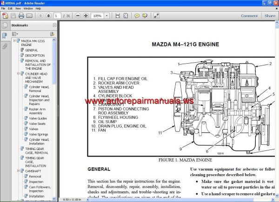Click the highlight text toolbar icon
Image resolution: width=279 pixels, height=202 pixels.
[145, 16]
